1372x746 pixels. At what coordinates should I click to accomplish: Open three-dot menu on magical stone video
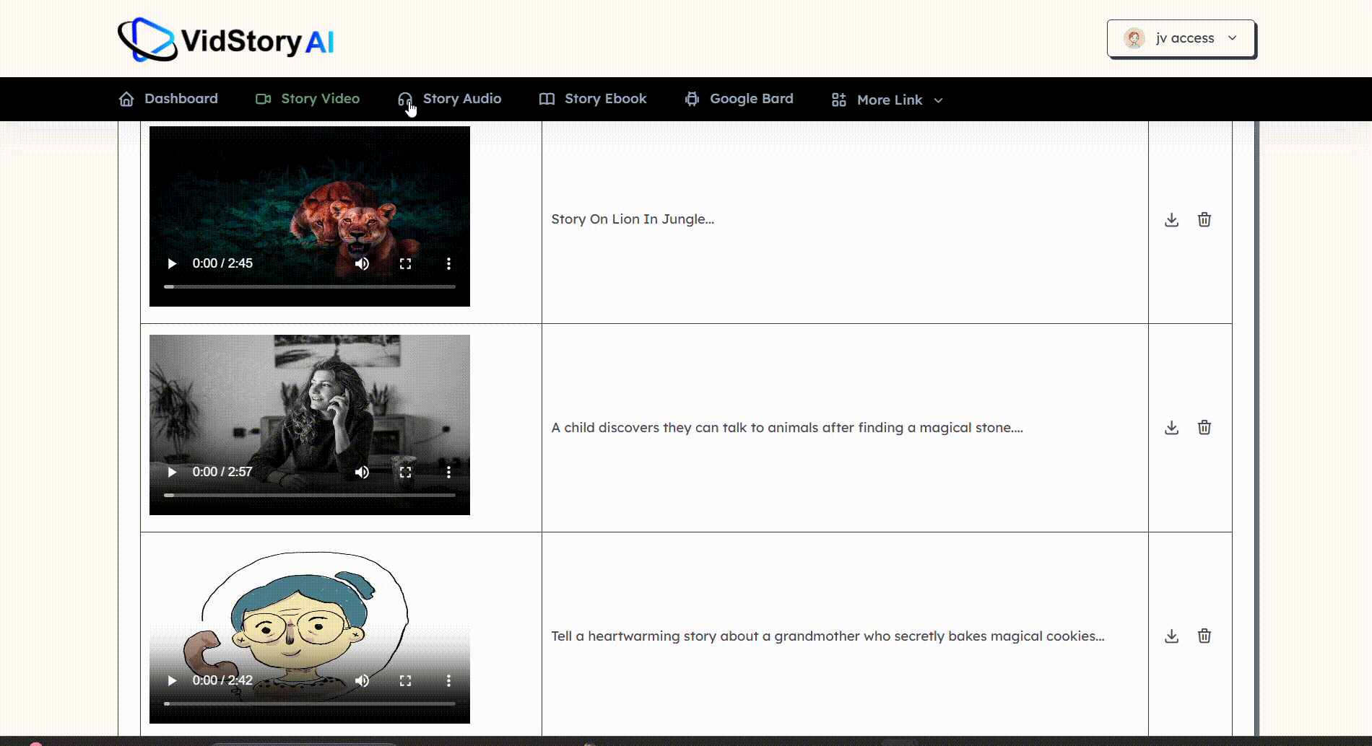click(448, 472)
